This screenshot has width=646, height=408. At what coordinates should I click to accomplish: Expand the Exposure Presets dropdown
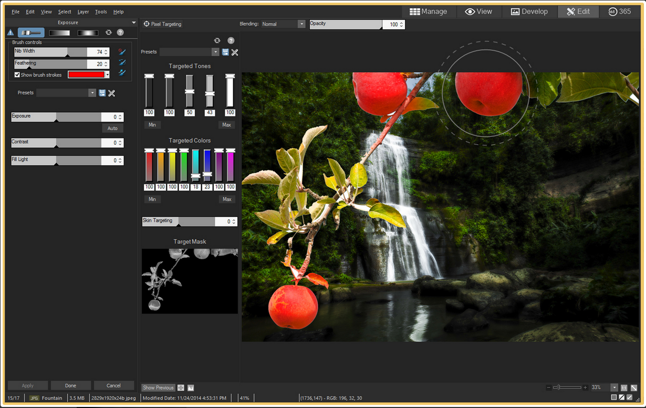92,93
